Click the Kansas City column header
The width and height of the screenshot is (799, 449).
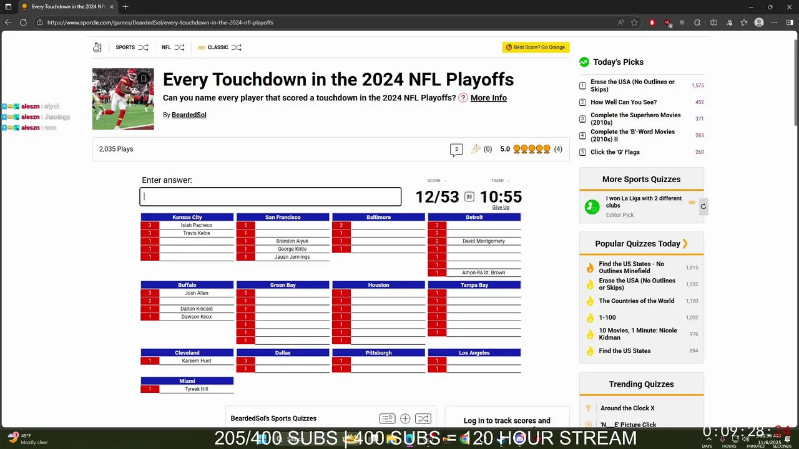point(187,218)
